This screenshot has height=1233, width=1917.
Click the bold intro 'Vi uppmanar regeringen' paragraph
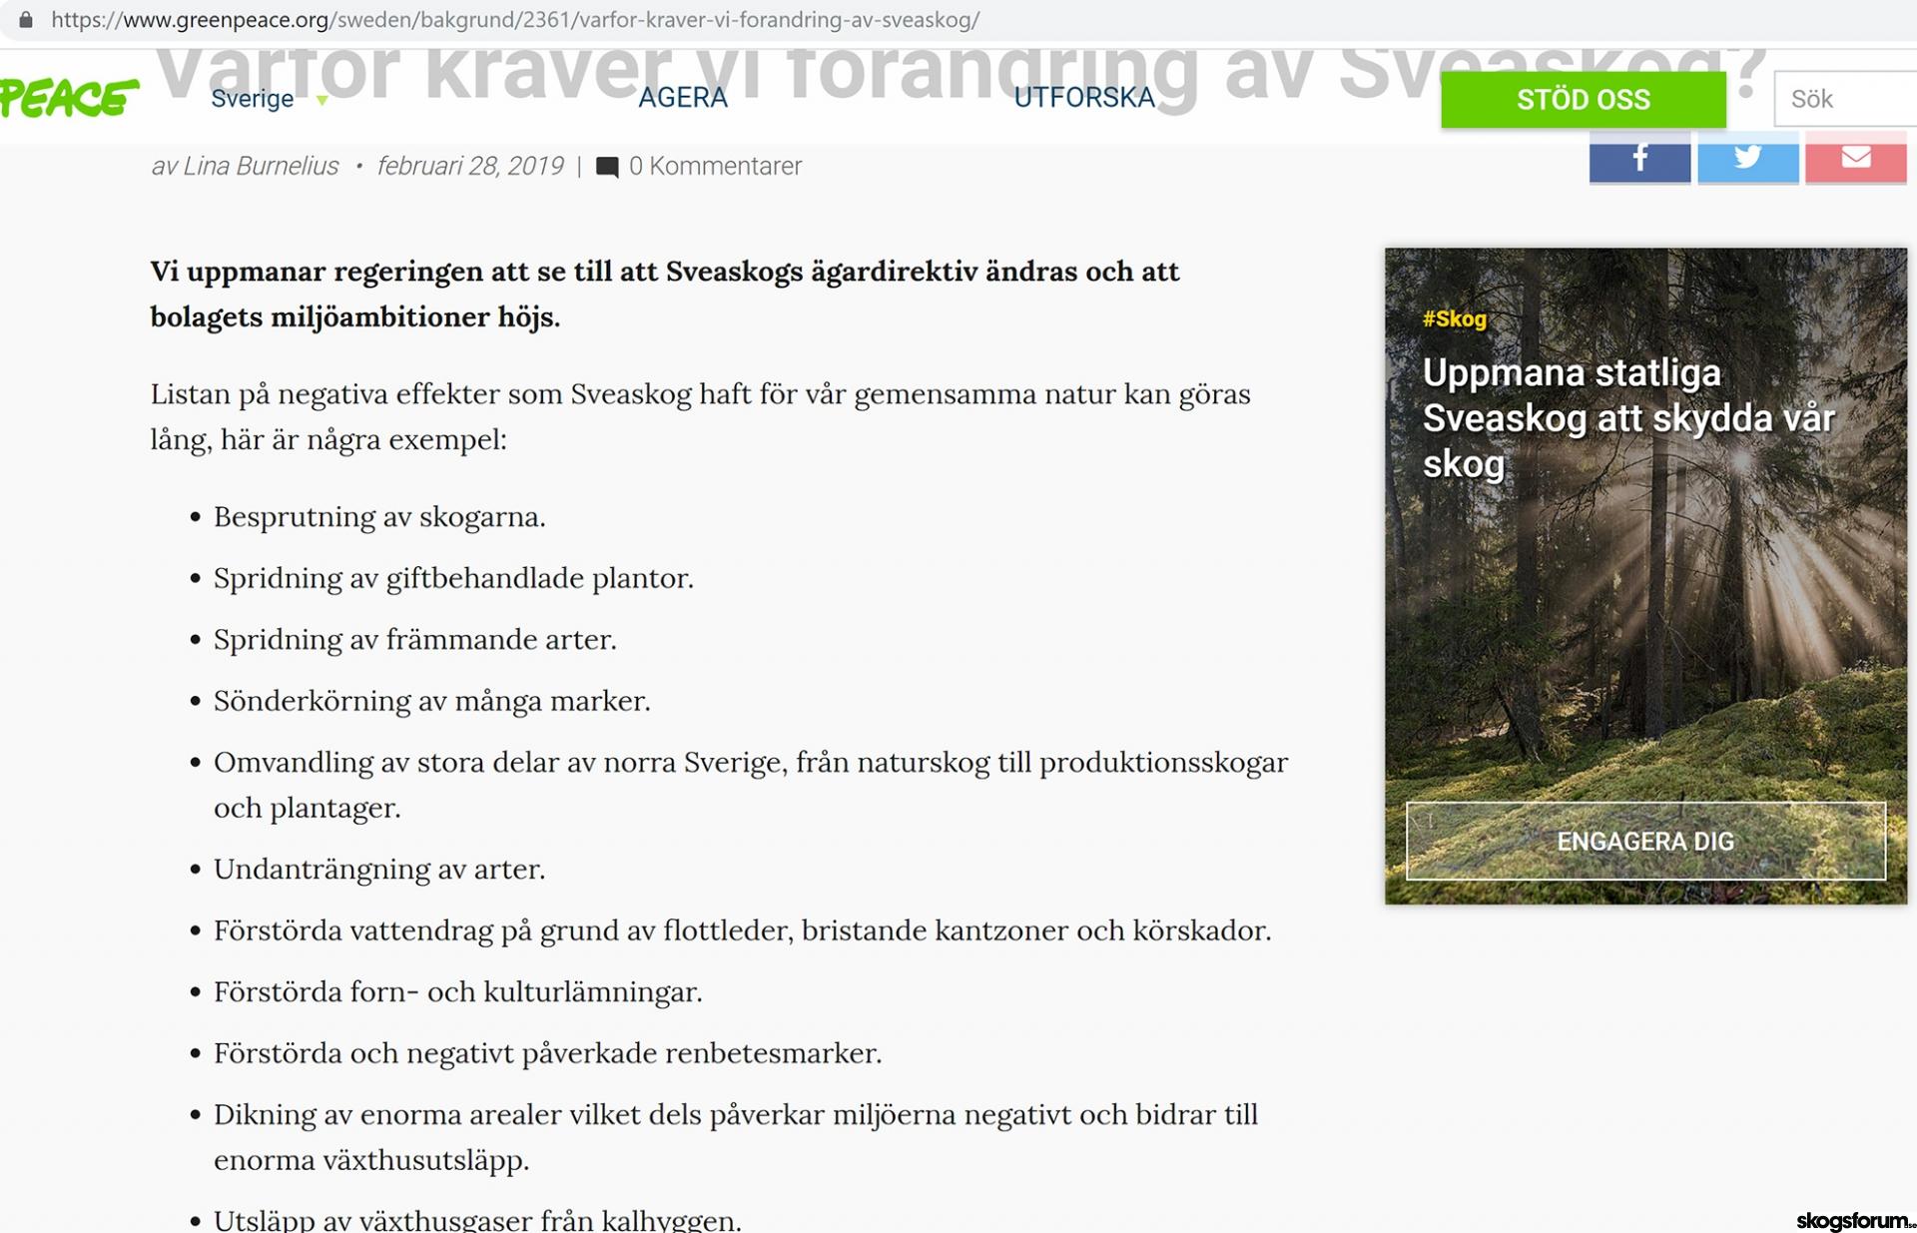click(x=665, y=294)
